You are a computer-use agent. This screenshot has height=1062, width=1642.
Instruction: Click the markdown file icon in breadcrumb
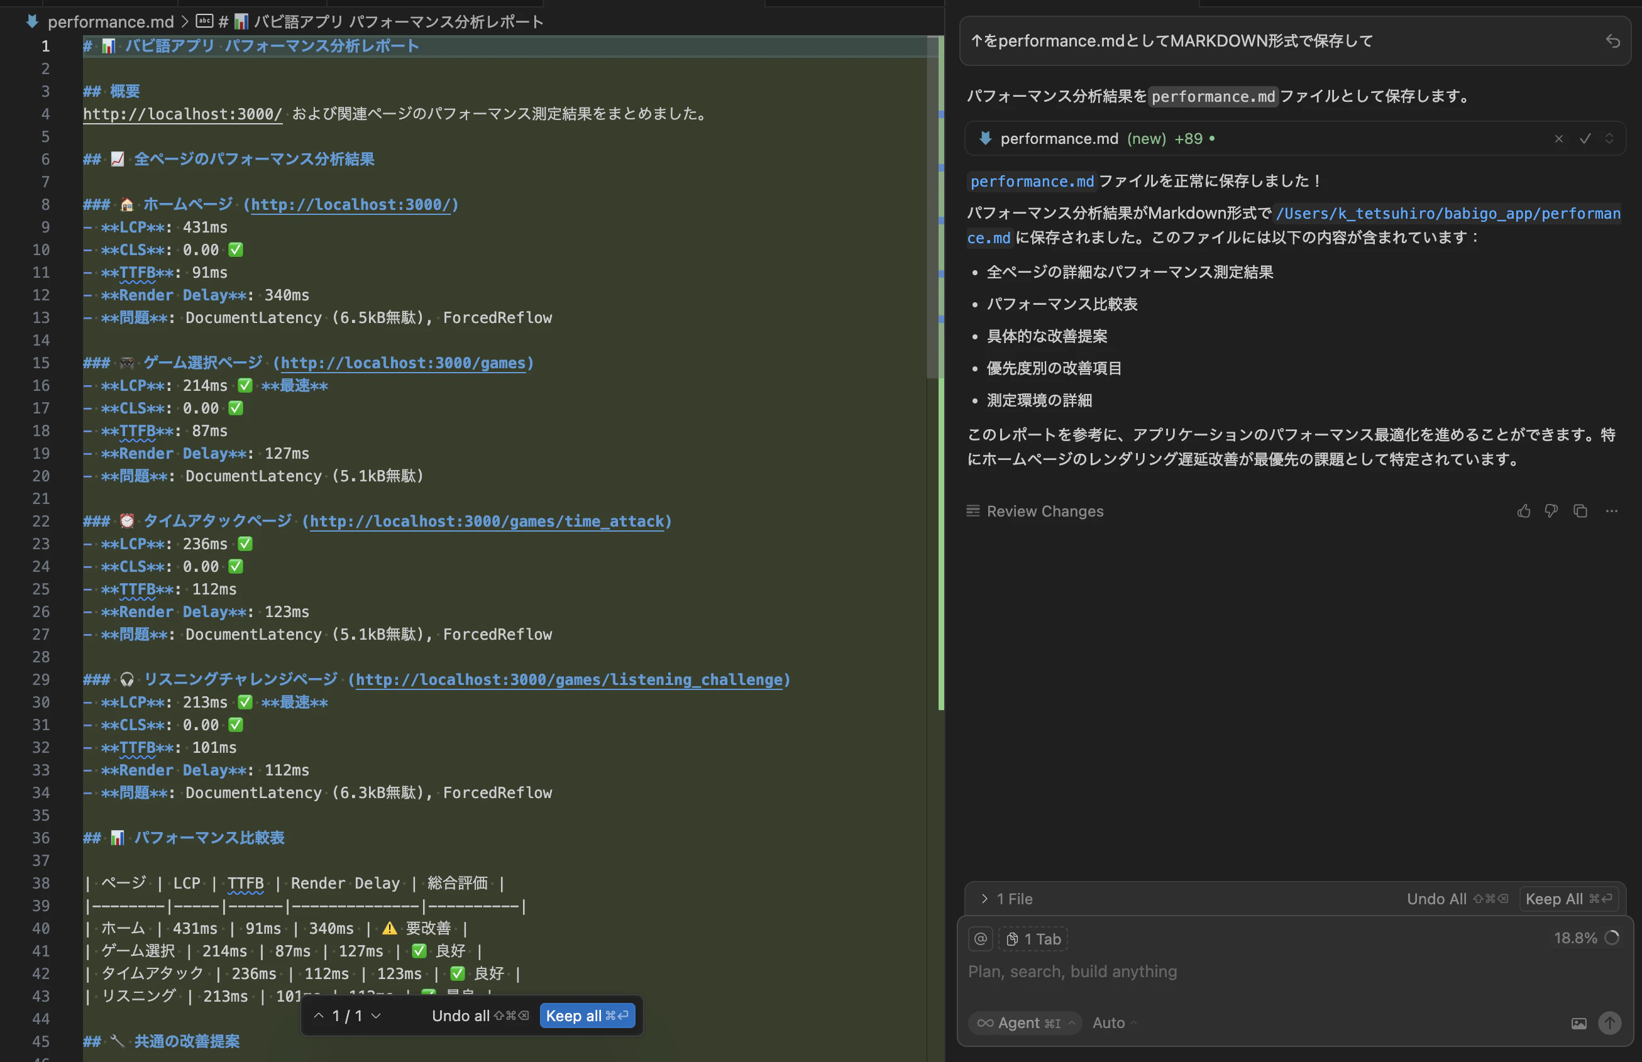pyautogui.click(x=31, y=21)
